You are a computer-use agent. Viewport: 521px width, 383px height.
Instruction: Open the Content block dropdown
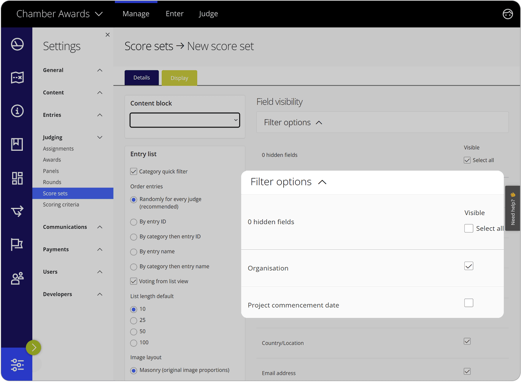click(184, 120)
